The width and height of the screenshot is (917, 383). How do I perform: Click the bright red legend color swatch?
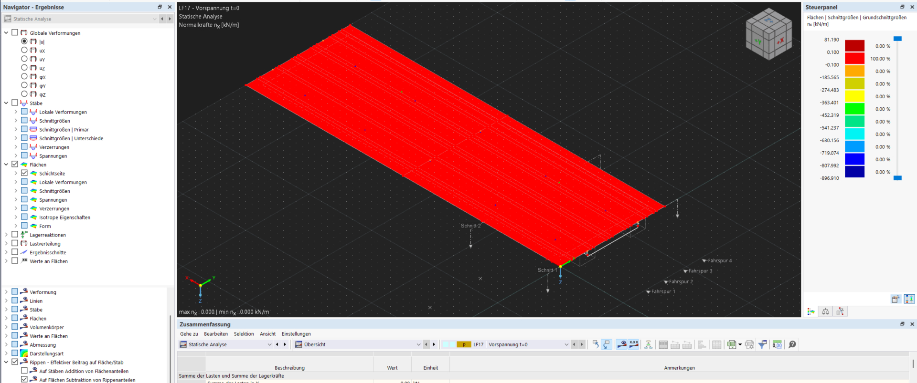[x=854, y=58]
